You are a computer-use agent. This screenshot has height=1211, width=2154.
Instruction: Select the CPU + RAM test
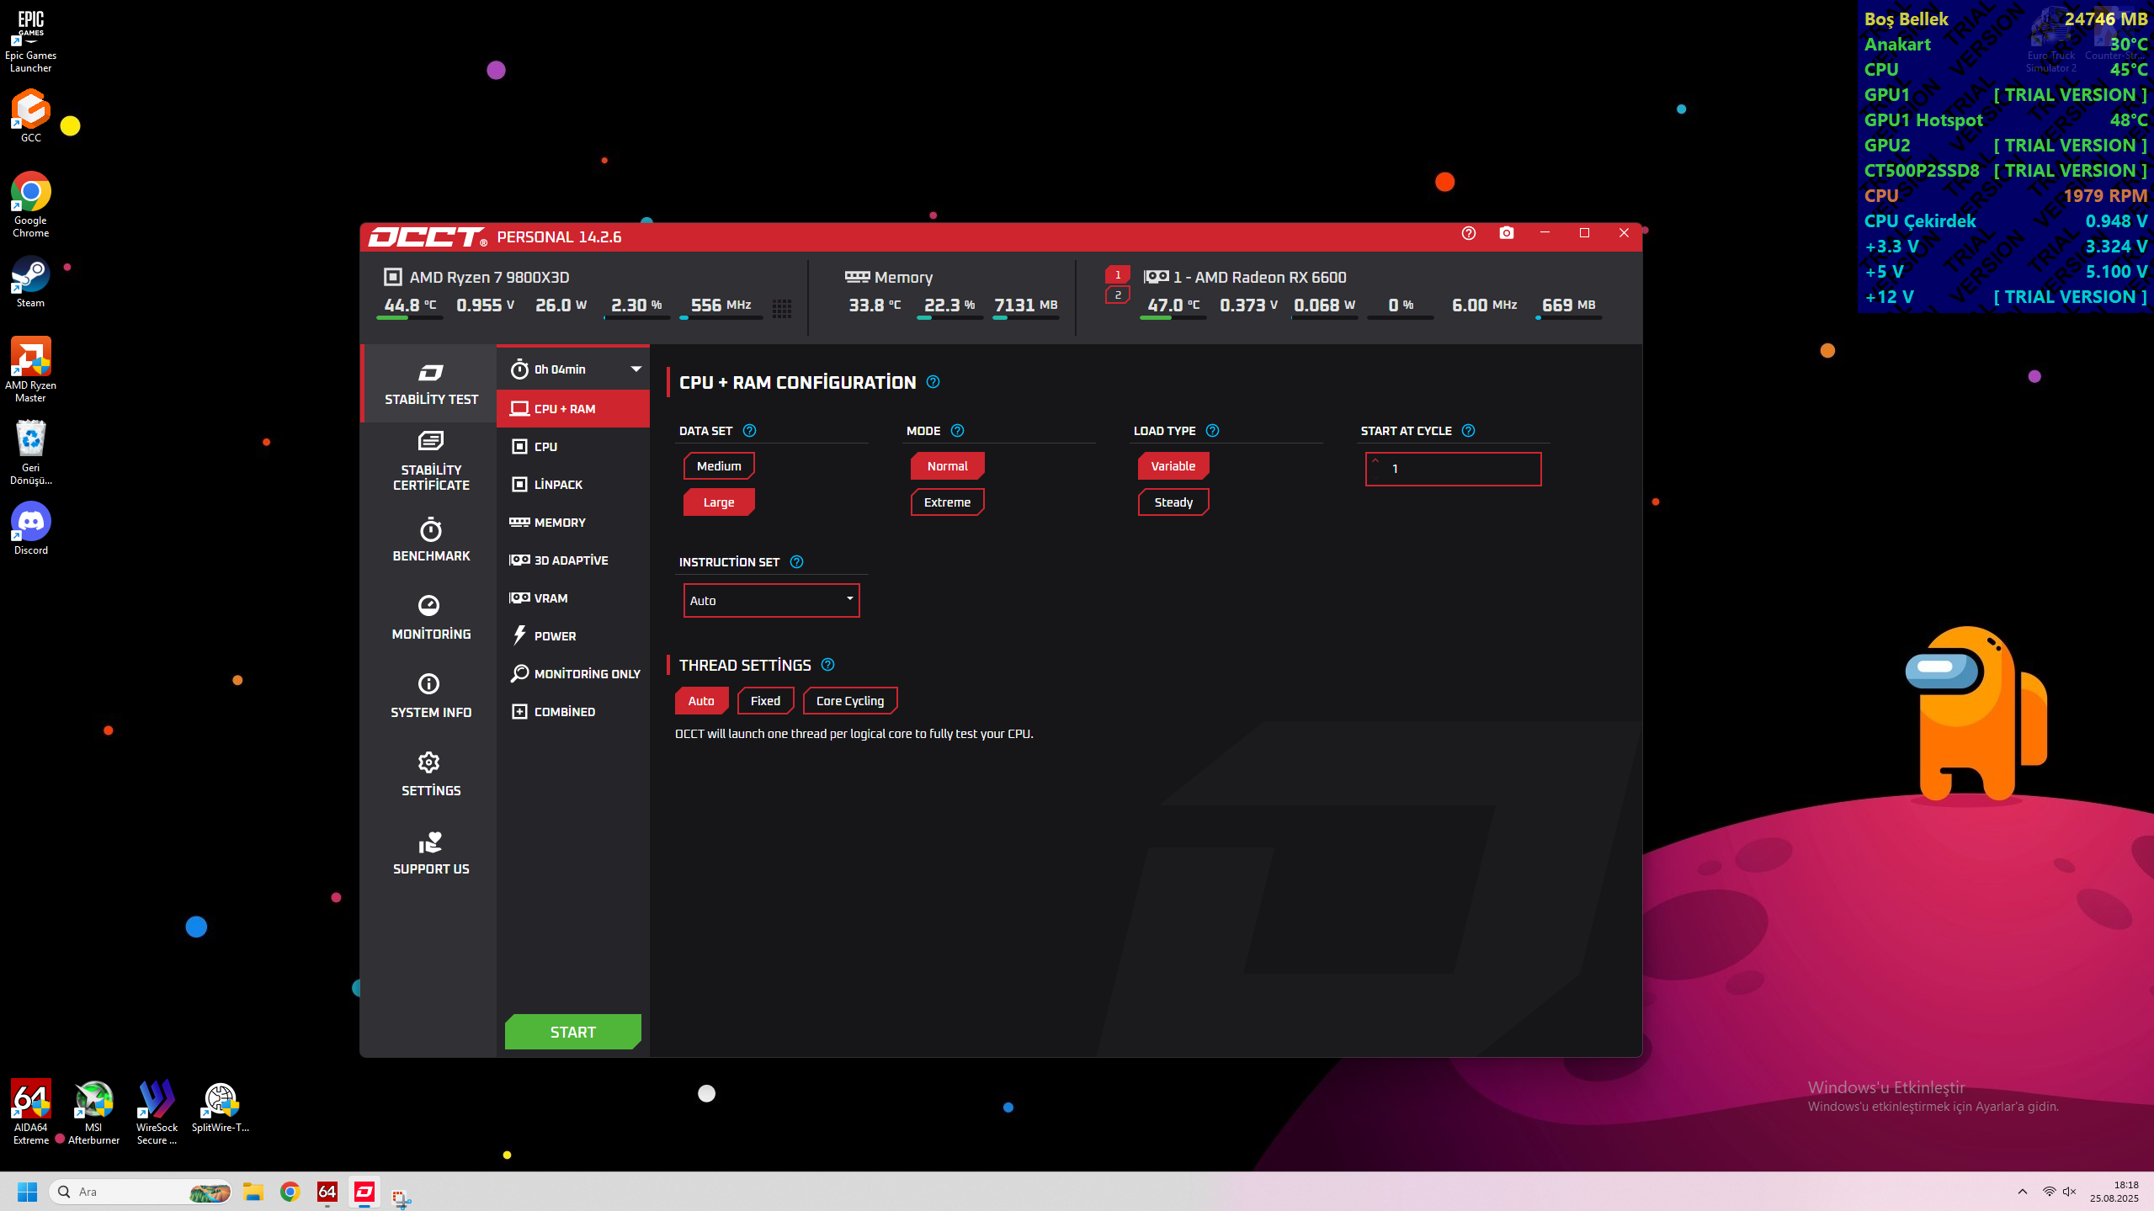click(x=573, y=409)
